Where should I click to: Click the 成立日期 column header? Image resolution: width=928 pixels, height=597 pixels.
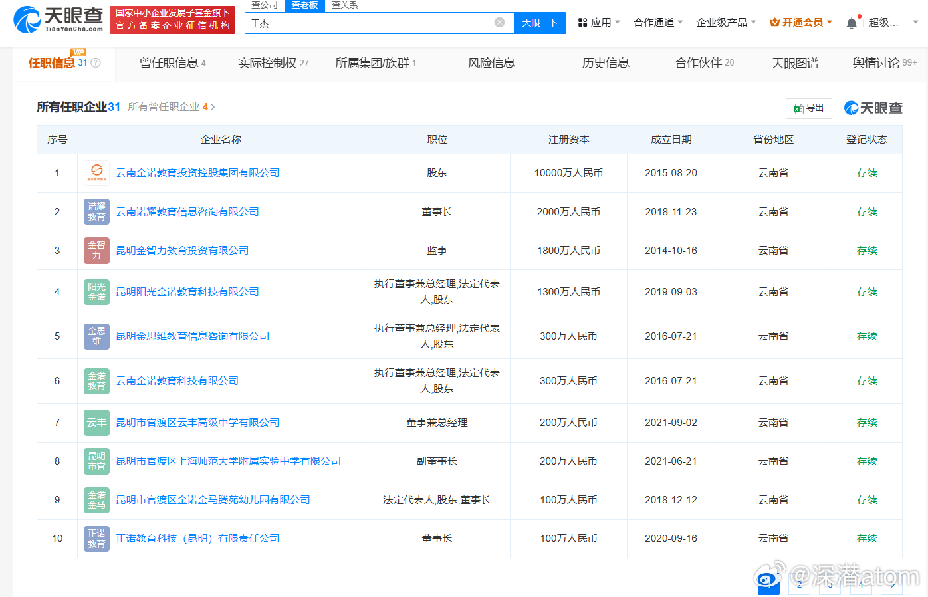671,140
